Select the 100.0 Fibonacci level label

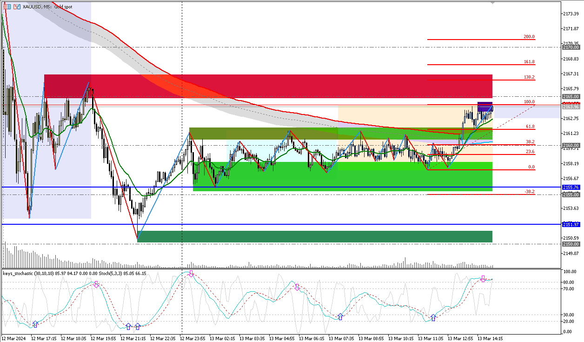[529, 102]
